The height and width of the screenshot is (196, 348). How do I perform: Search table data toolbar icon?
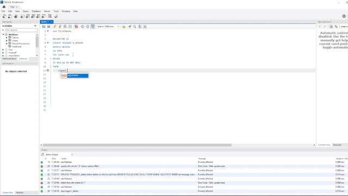[49, 16]
